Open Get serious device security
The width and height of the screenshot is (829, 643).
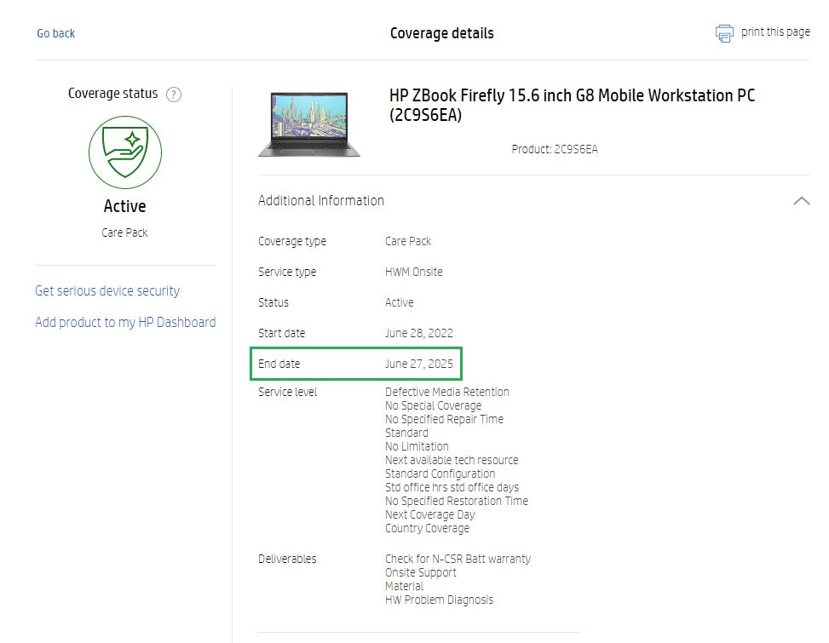107,291
